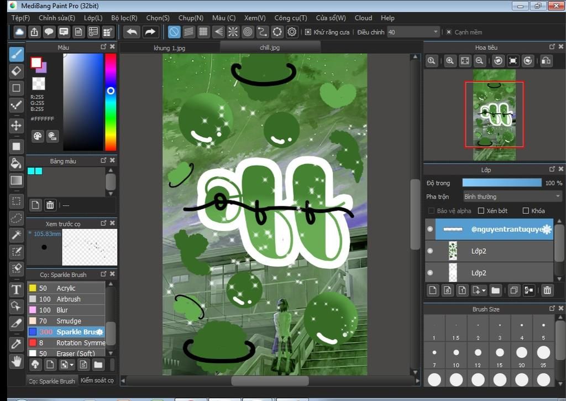The width and height of the screenshot is (566, 401).
Task: Open the color palette icon in Màu panel
Action: pyautogui.click(x=37, y=136)
